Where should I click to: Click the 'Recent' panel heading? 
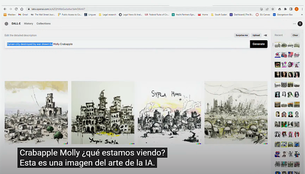278,35
